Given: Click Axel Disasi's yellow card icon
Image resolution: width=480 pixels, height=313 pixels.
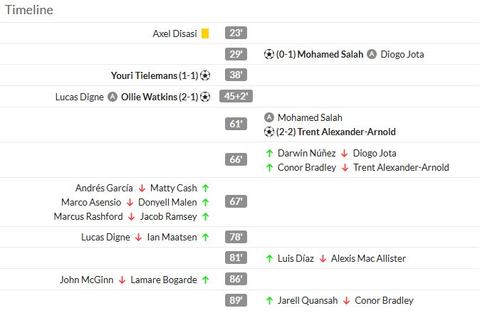Looking at the screenshot, I should pyautogui.click(x=205, y=33).
